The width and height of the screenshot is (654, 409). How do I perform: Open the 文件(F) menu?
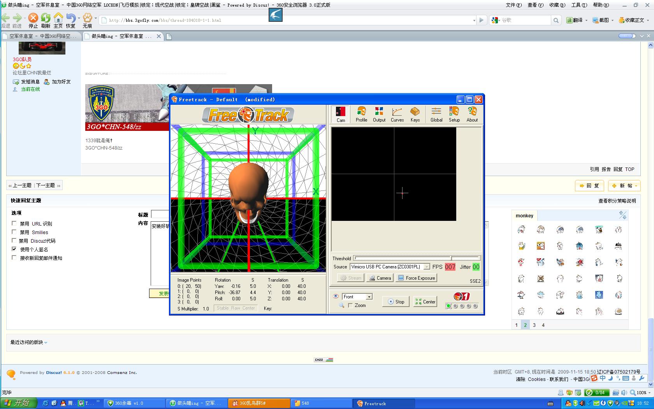513,5
